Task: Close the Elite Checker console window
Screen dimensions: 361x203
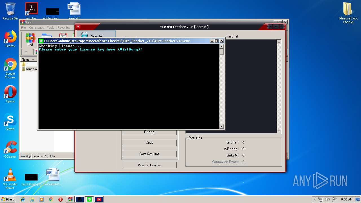Action: (x=222, y=41)
